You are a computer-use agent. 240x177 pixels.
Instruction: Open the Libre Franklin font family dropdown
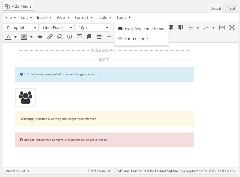click(x=57, y=28)
